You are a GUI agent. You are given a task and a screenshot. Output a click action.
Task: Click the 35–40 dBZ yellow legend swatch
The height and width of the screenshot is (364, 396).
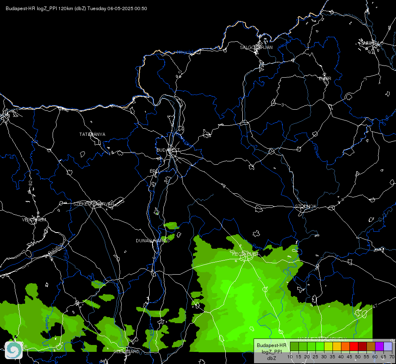[x=337, y=347]
